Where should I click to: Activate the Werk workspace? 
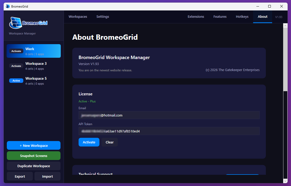point(16,51)
